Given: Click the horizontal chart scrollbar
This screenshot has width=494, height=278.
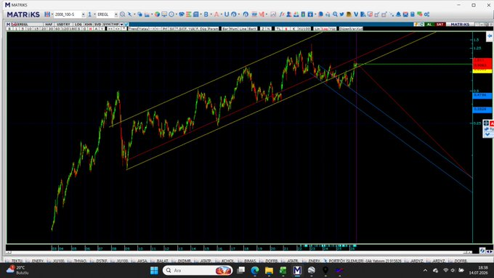Looking at the screenshot, I should 238,252.
